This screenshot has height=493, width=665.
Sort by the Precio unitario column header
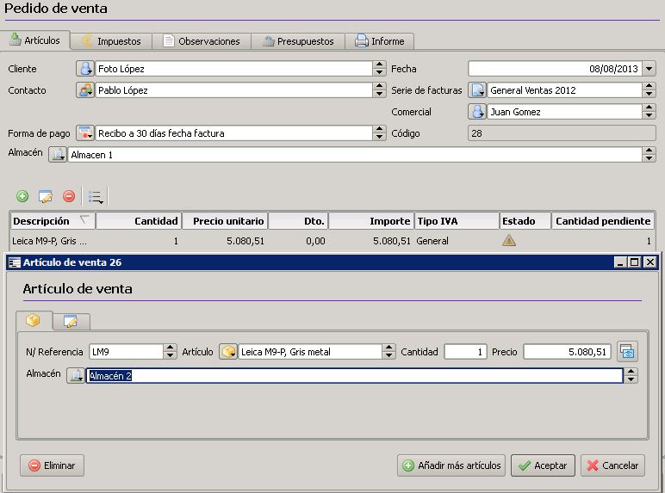(225, 221)
